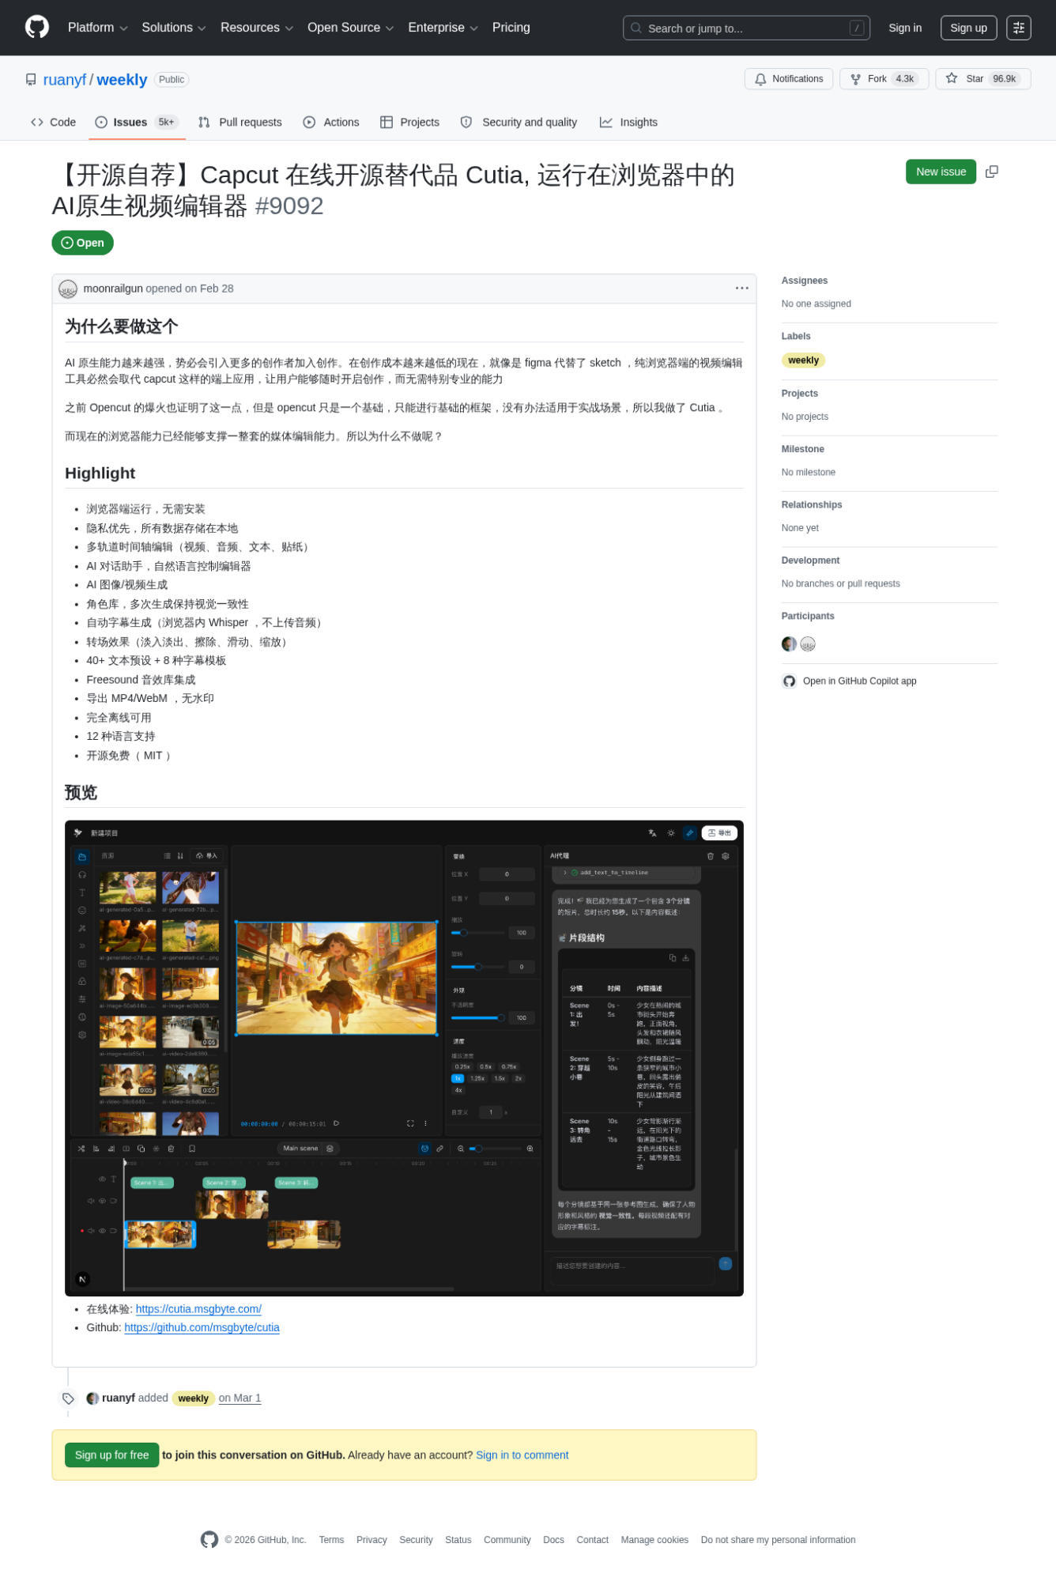The image size is (1056, 1581).
Task: Click Sign up for free button
Action: 111,1455
